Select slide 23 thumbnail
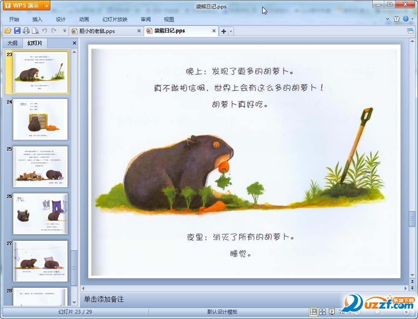 click(x=40, y=72)
